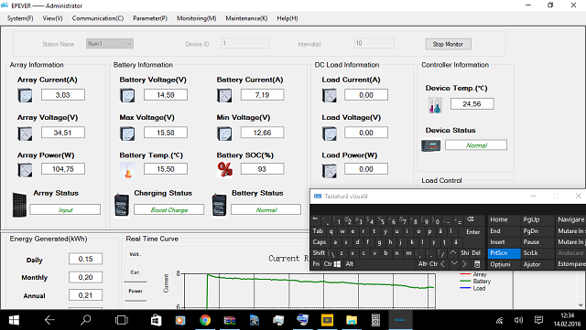Toggle the Caps key on the on-screen keyboard

click(x=320, y=242)
